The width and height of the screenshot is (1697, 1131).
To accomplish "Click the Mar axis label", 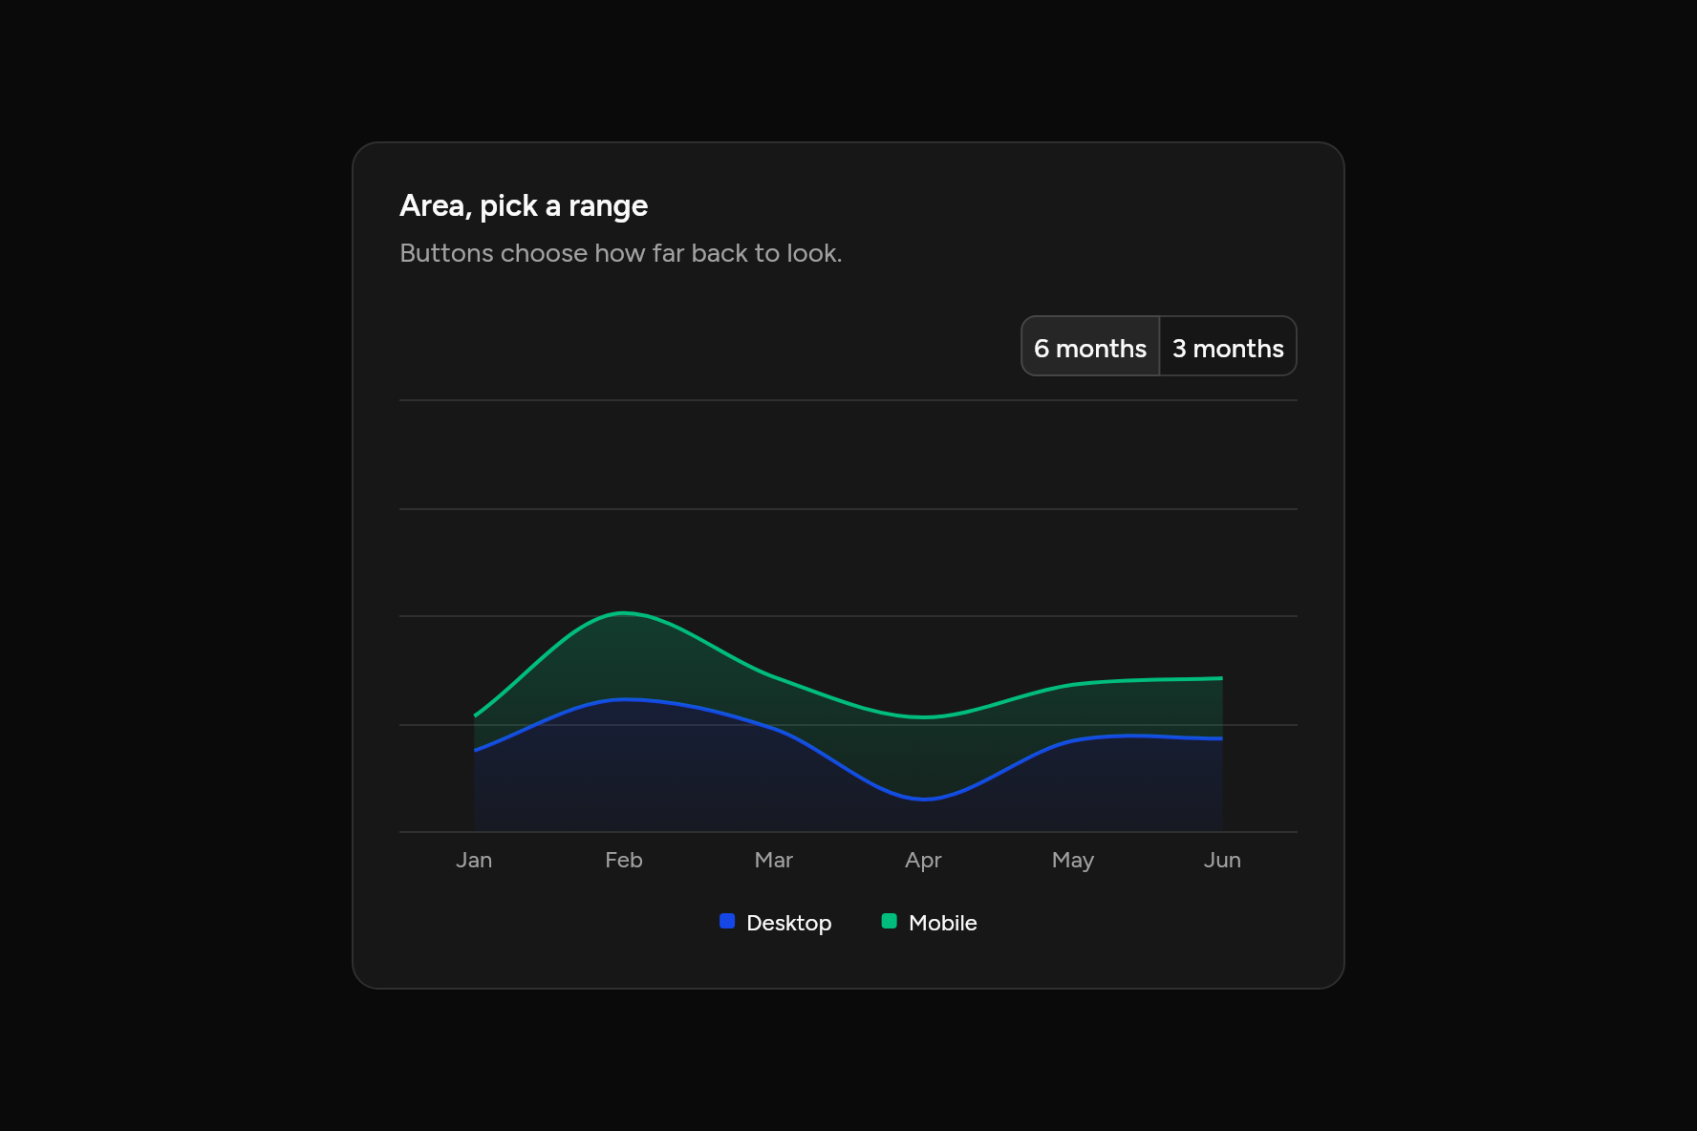I will coord(774,860).
